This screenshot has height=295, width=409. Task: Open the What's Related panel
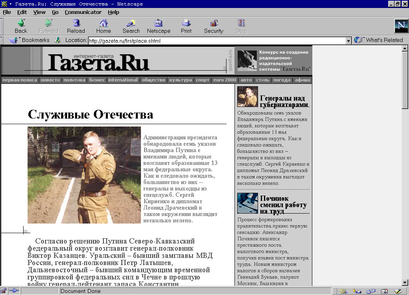(x=379, y=40)
